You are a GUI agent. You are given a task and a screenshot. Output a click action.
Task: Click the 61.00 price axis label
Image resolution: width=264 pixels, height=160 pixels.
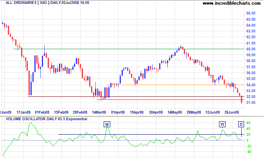click(251, 43)
